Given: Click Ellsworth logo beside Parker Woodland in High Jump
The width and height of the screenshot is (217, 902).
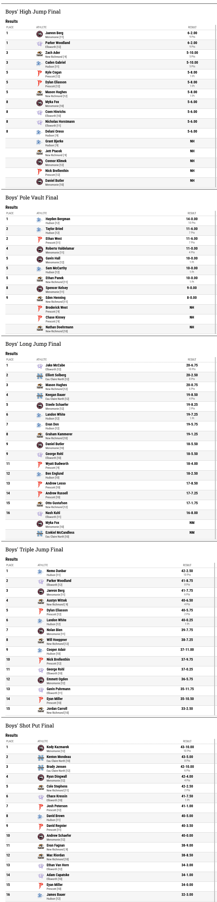Looking at the screenshot, I should coord(40,44).
